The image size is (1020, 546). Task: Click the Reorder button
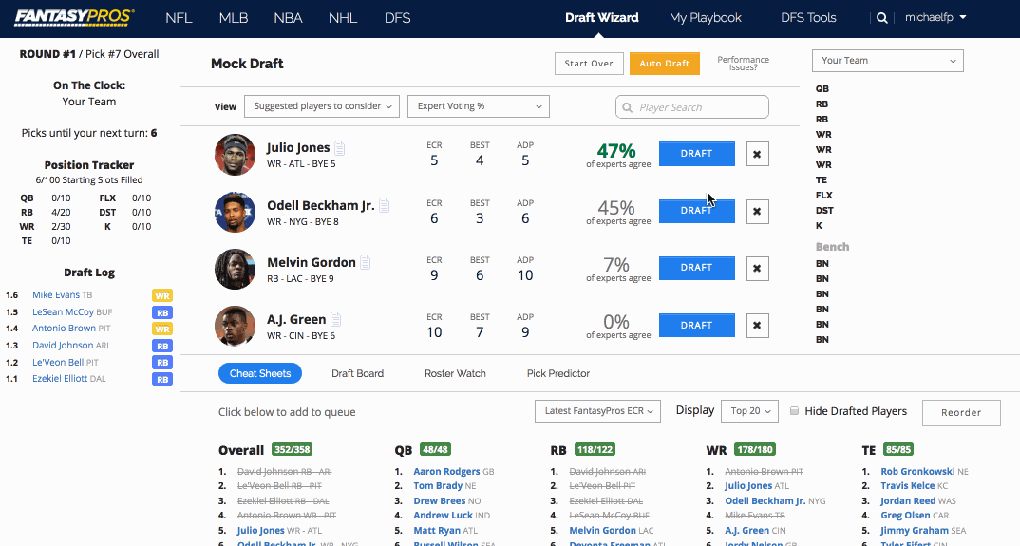pos(961,413)
